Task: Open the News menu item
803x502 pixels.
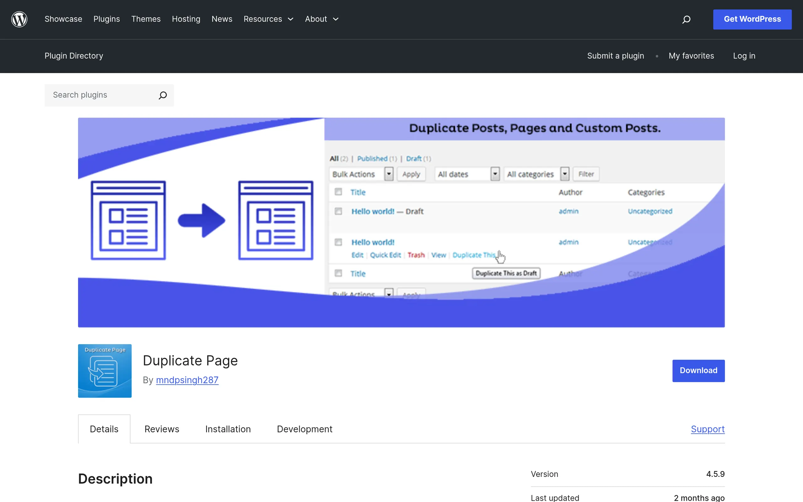Action: point(222,19)
